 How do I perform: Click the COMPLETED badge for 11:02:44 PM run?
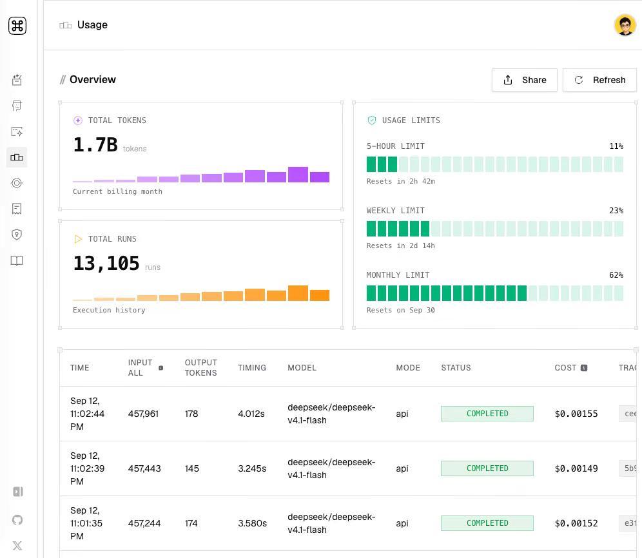pyautogui.click(x=487, y=414)
